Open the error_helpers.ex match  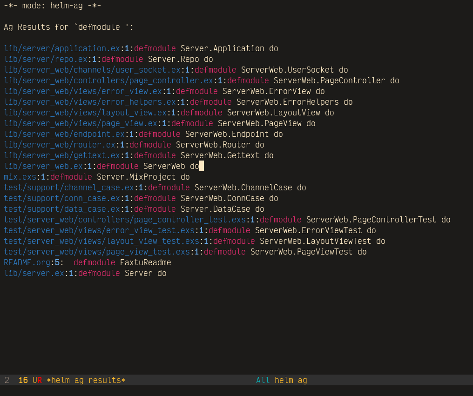[90, 102]
